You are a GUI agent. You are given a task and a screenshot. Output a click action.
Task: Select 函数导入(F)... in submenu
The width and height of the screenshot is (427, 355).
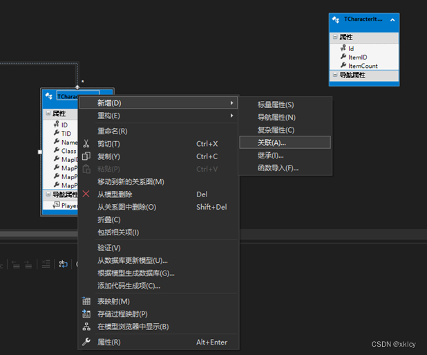(285, 168)
